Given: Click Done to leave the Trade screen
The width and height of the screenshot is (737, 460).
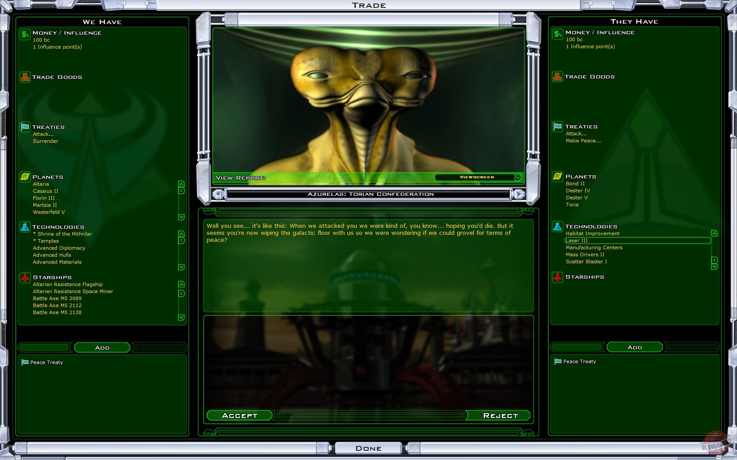Looking at the screenshot, I should pos(368,448).
